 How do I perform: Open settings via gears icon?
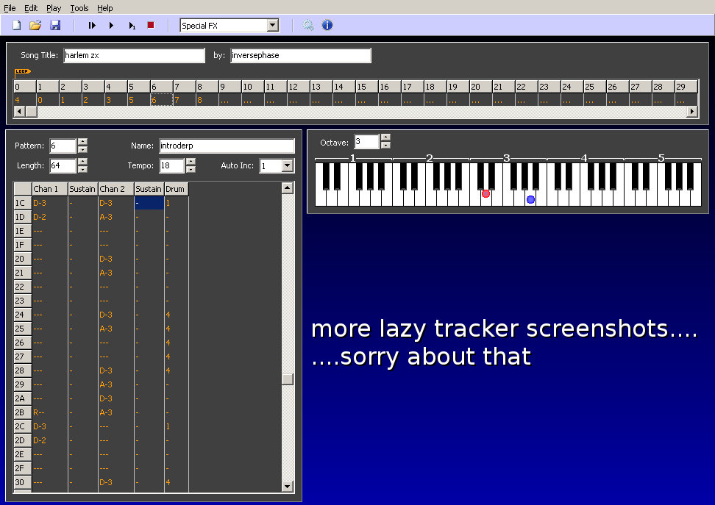click(308, 26)
